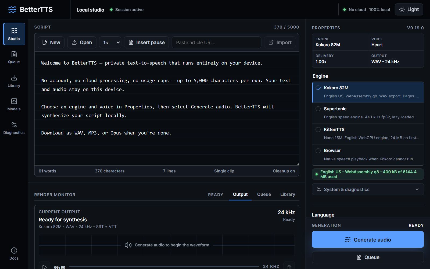The height and width of the screenshot is (269, 430).
Task: Switch to the Library tab in Render Monitor
Action: [x=288, y=194]
